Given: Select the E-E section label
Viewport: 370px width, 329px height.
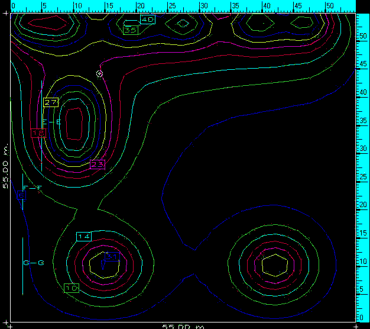Looking at the screenshot, I should [51, 122].
